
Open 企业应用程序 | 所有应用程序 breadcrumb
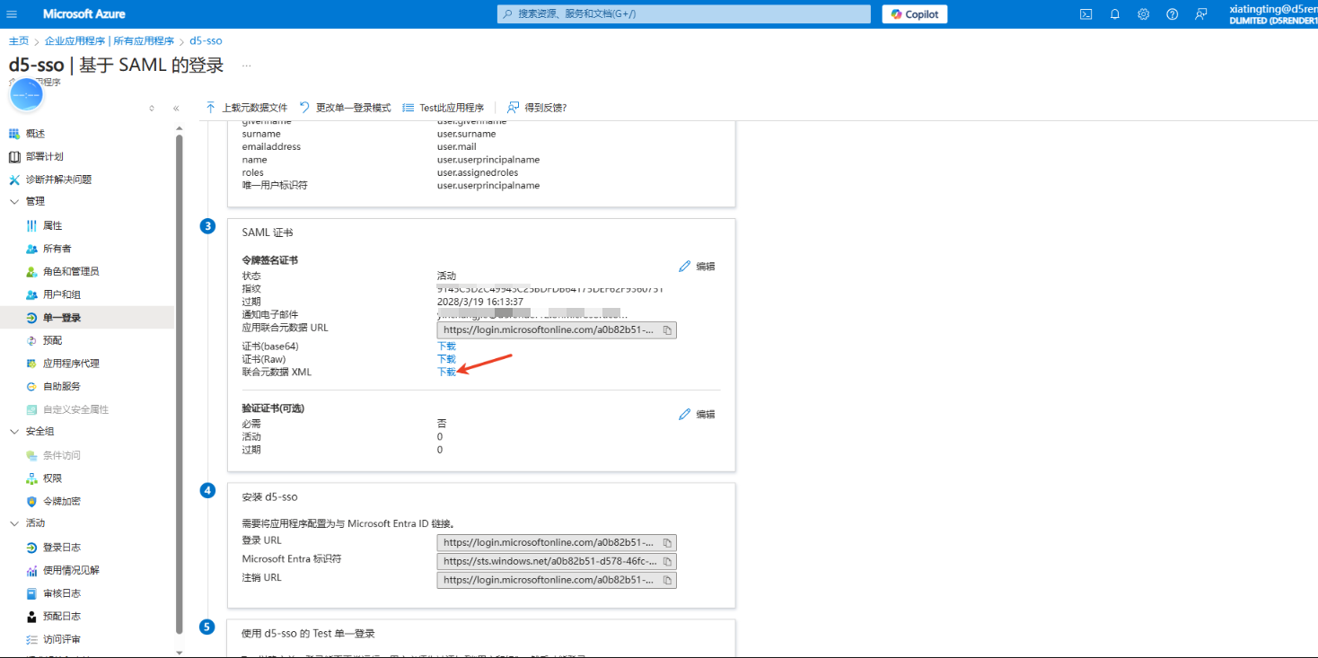click(x=110, y=41)
